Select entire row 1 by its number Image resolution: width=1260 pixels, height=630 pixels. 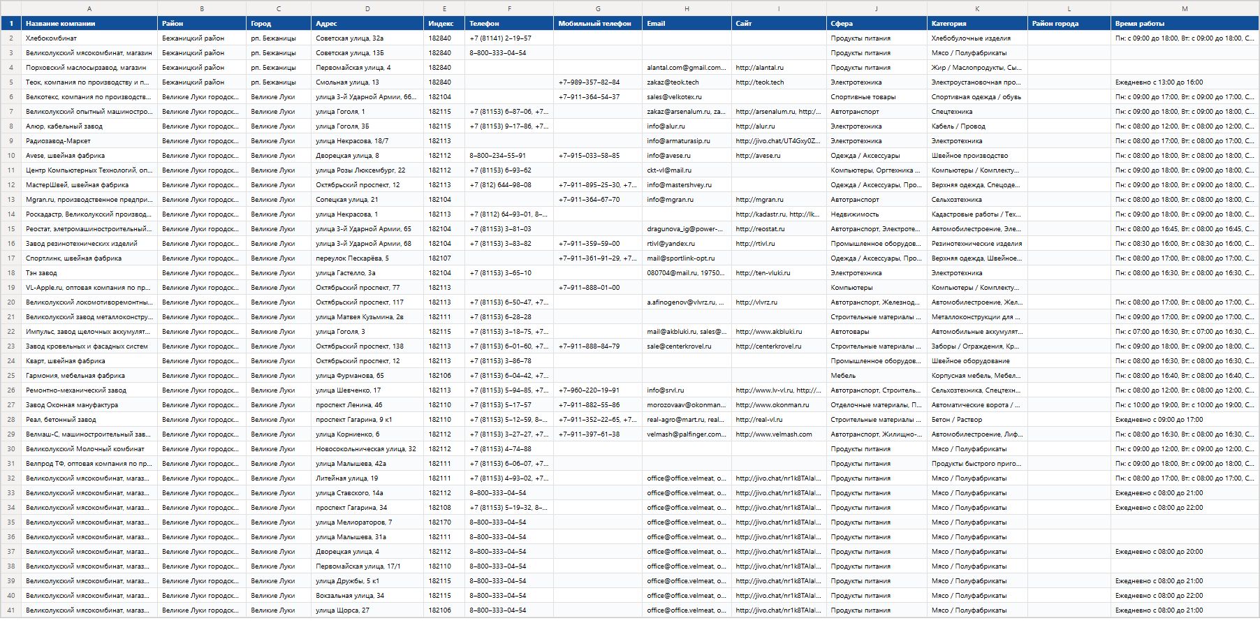[x=11, y=23]
